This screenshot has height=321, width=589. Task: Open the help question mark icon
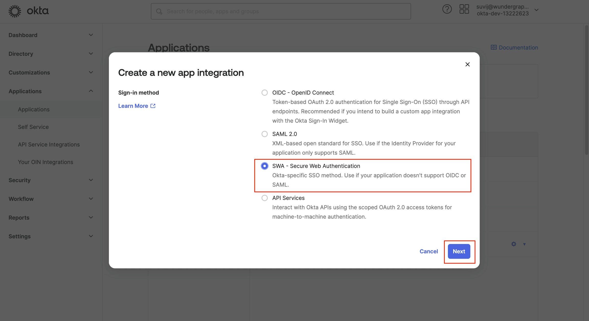click(447, 9)
